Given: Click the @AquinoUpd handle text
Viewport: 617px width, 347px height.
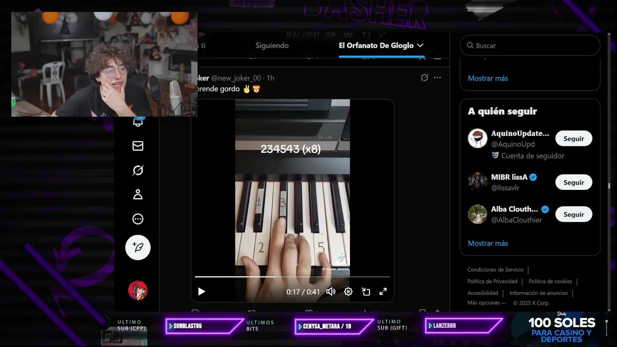Looking at the screenshot, I should click(513, 144).
